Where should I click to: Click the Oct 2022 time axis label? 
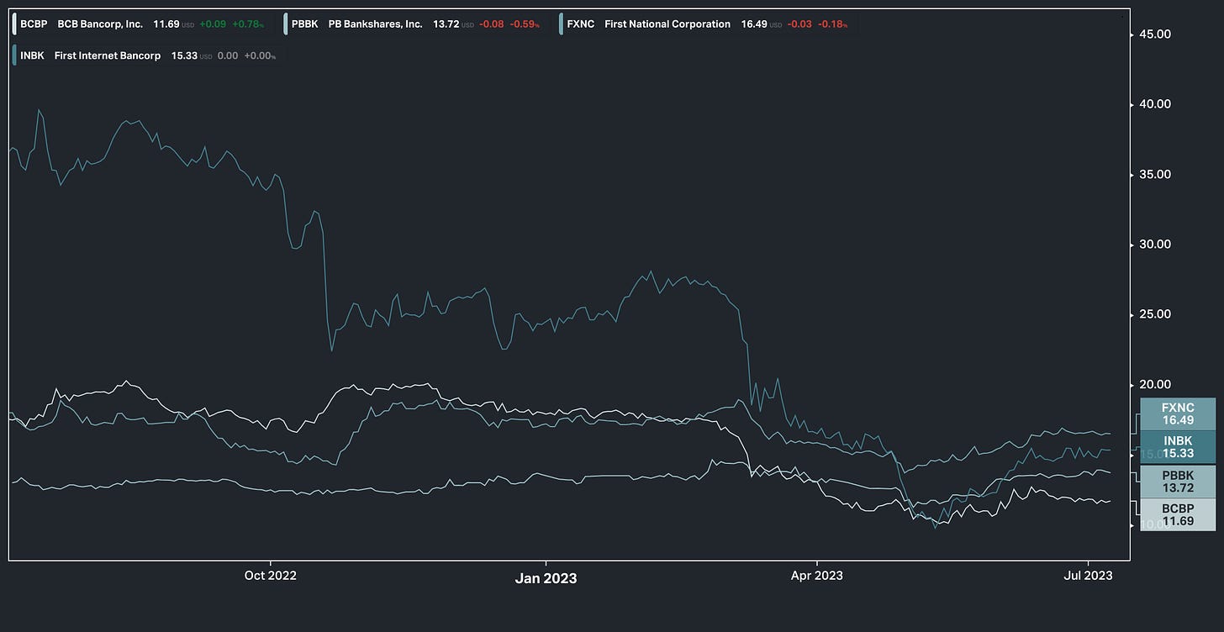pos(271,576)
